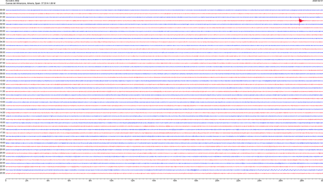Select the 01:00 time row label

(2, 17)
